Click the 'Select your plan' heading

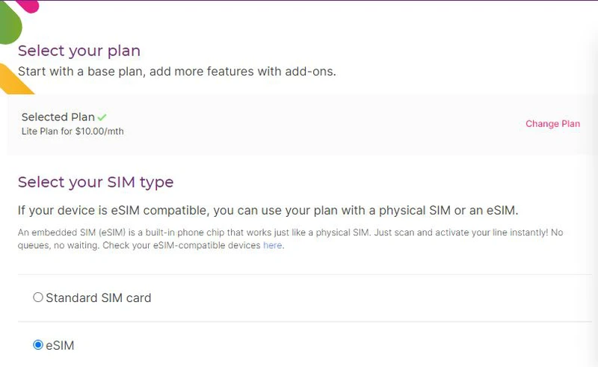(79, 51)
